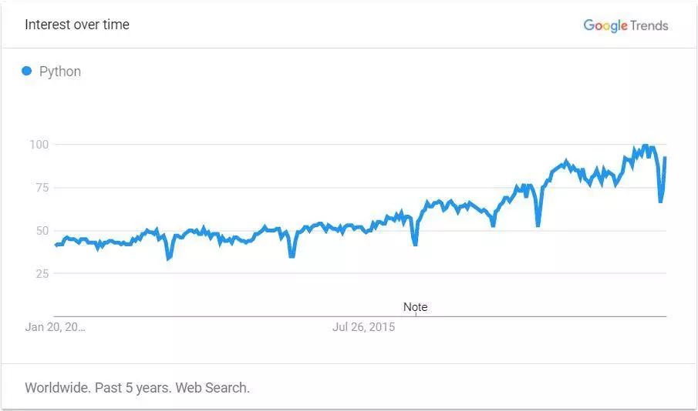Click the 75 value axis label
The width and height of the screenshot is (698, 411).
point(42,188)
